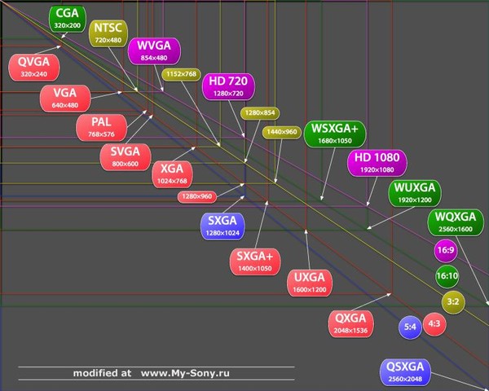
Task: Click the WSXGA+ 1680×1050 label
Action: point(335,134)
